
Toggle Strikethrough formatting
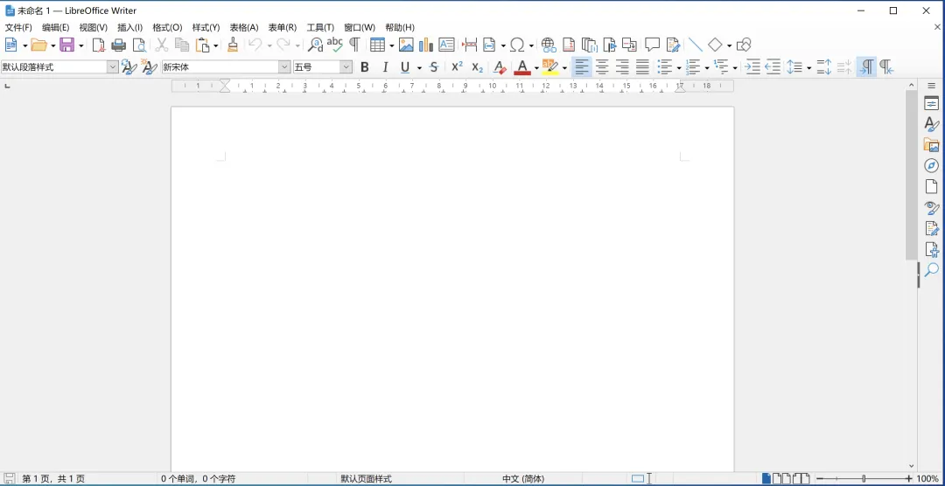coord(433,66)
